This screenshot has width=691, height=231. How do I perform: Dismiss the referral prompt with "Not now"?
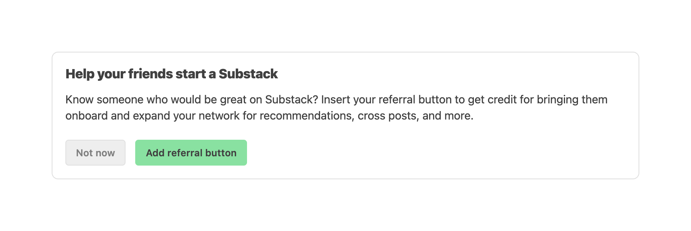[x=95, y=153]
